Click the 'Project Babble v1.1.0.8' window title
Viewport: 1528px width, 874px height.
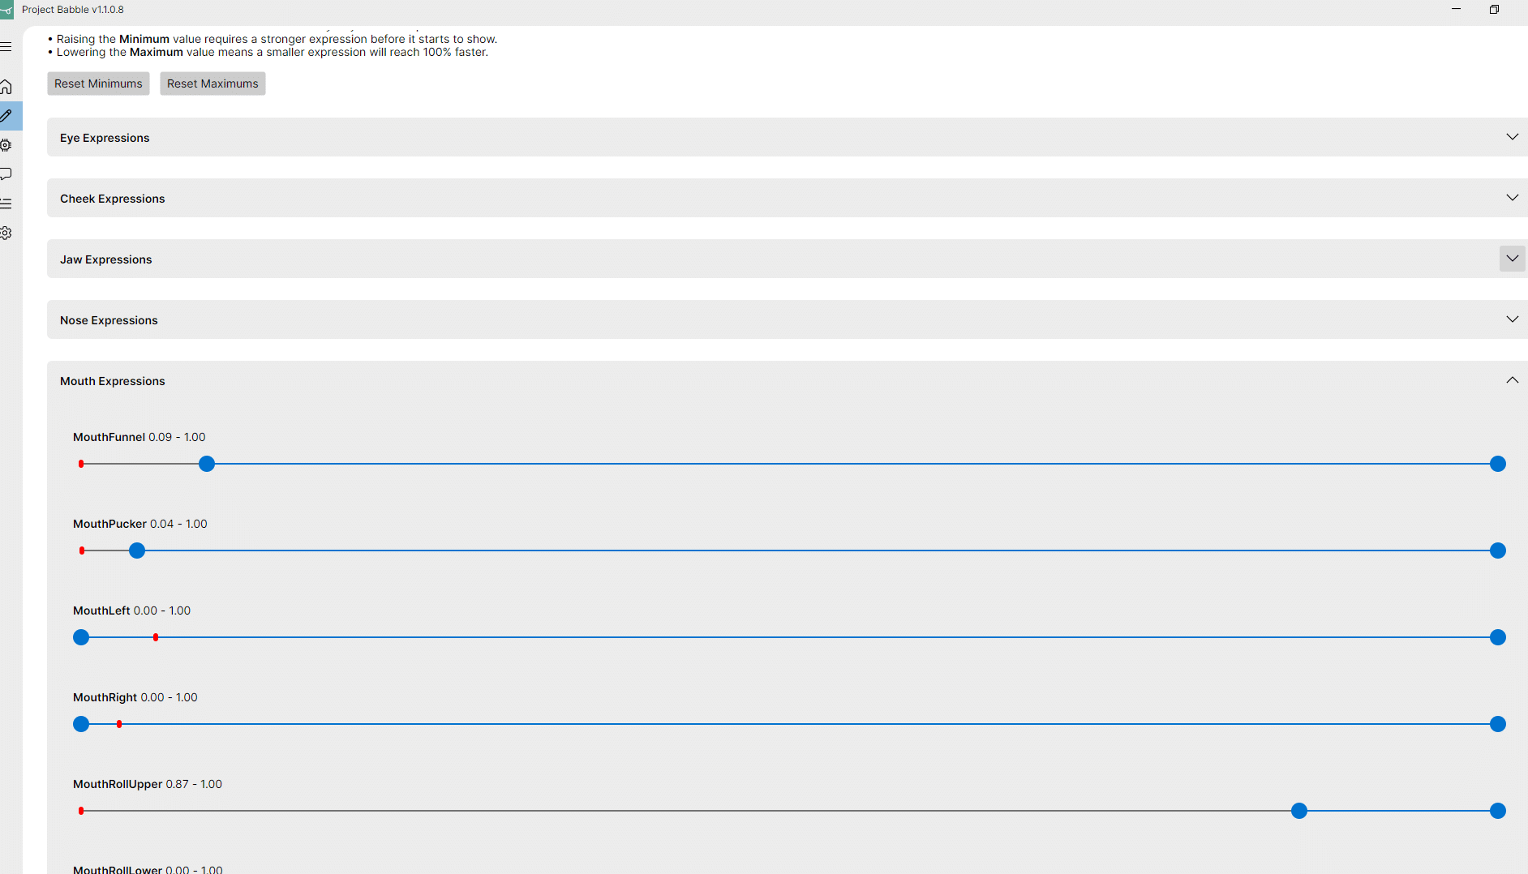pos(73,10)
